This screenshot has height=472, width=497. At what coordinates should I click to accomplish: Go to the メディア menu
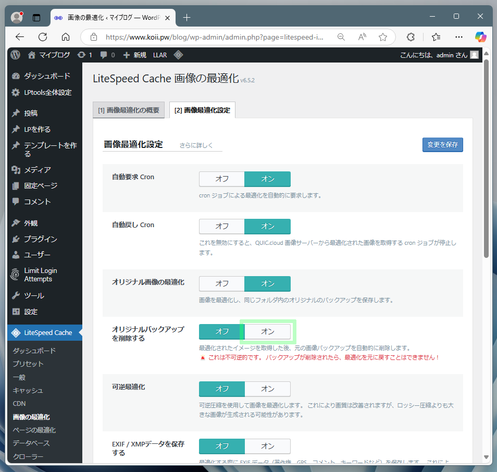[45, 170]
